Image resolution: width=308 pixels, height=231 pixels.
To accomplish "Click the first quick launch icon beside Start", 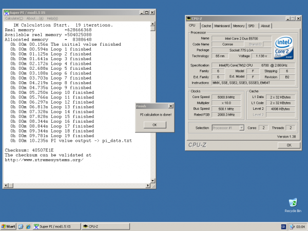I will pyautogui.click(x=21, y=226).
